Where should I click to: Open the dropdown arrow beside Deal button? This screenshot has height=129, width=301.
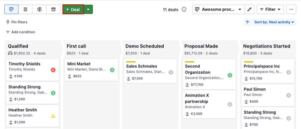click(88, 9)
